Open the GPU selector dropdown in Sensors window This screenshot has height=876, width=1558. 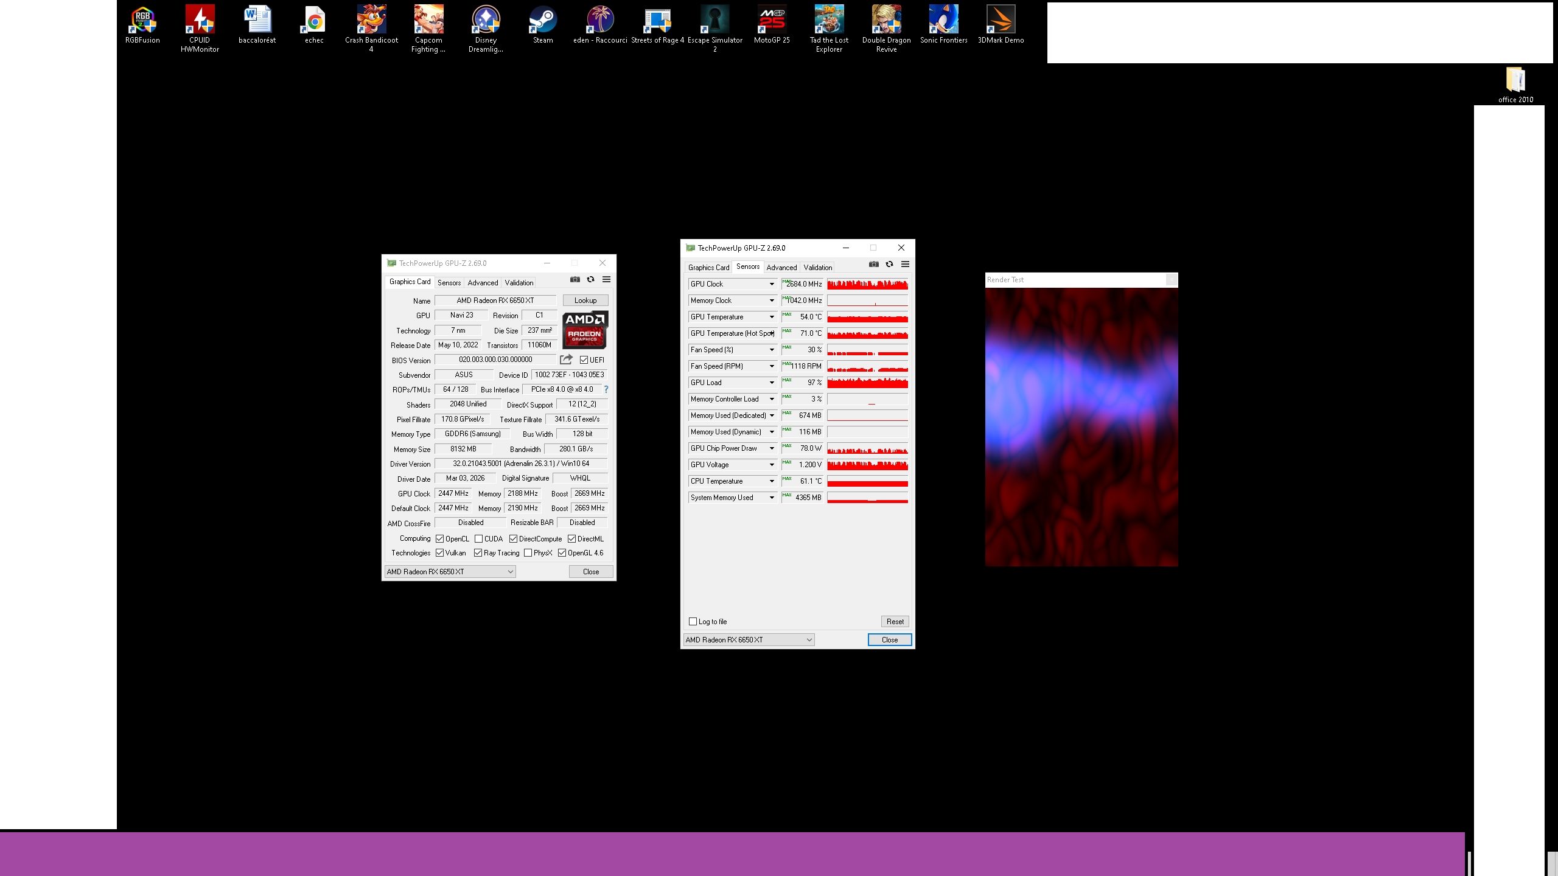coord(749,639)
